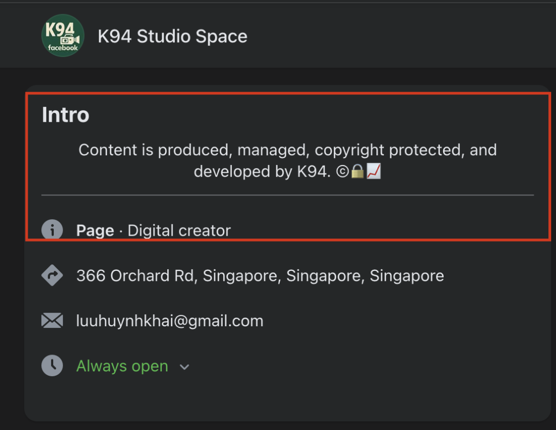The width and height of the screenshot is (556, 430).
Task: Click the padlock emoji in the intro
Action: (x=357, y=172)
